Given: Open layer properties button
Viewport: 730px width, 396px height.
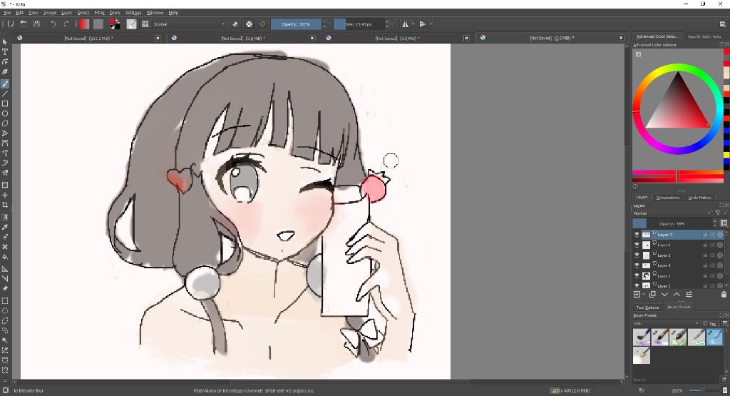Looking at the screenshot, I should [x=689, y=295].
